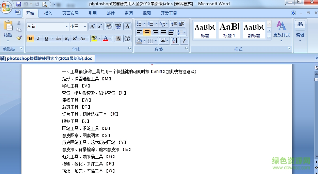Switch to the 视图 ribbon tab
This screenshot has height=174, width=318.
[147, 13]
